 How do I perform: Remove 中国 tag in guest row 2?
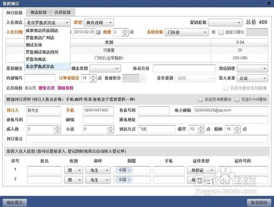point(129,180)
